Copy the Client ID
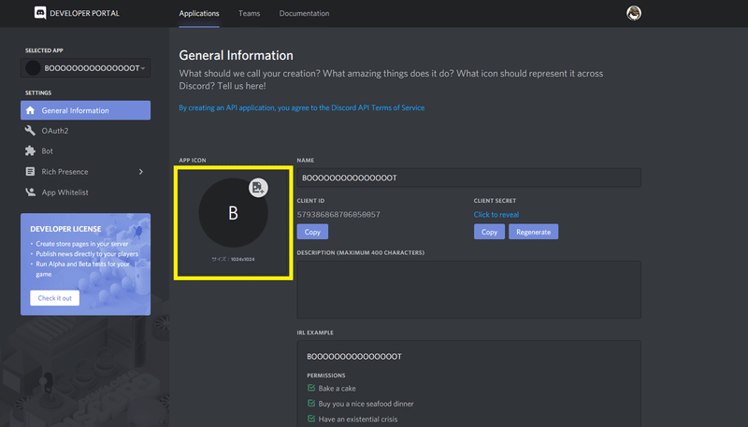 click(x=312, y=232)
